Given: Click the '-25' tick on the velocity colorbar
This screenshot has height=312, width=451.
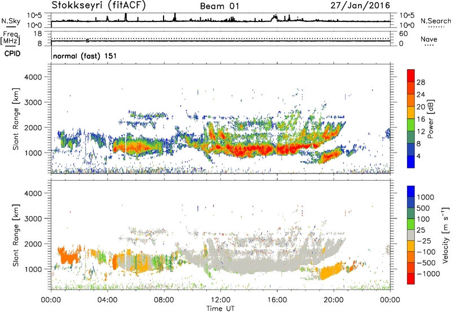Looking at the screenshot, I should click(x=425, y=241).
